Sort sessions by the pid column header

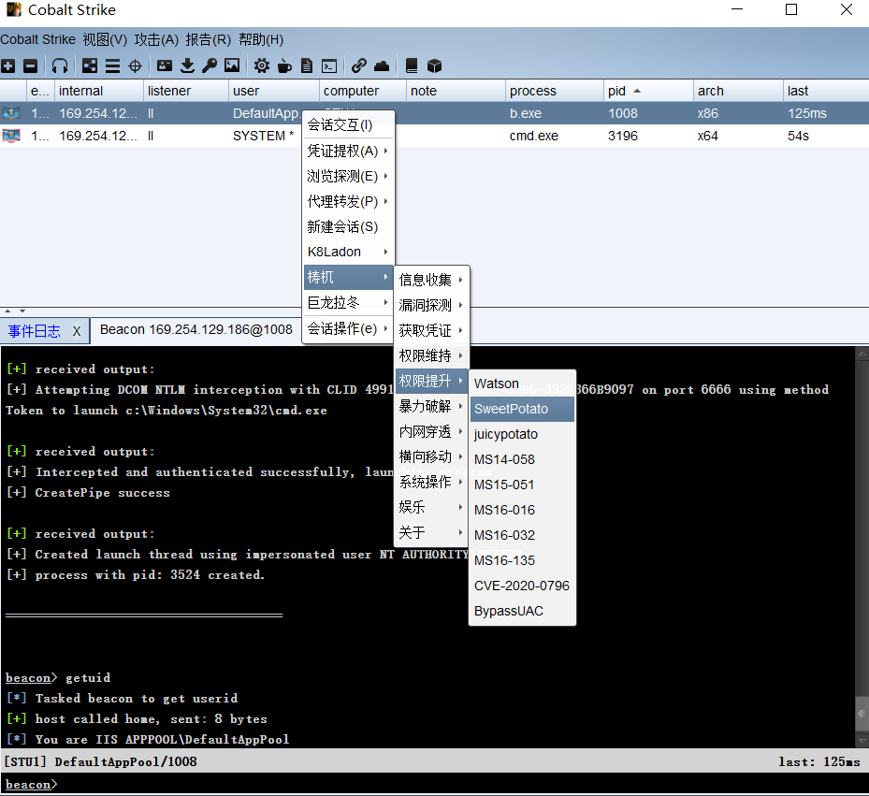pos(647,91)
